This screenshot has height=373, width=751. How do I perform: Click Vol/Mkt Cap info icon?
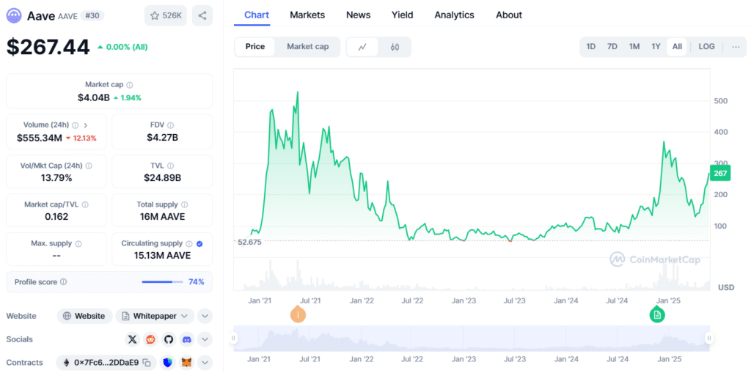tap(89, 166)
